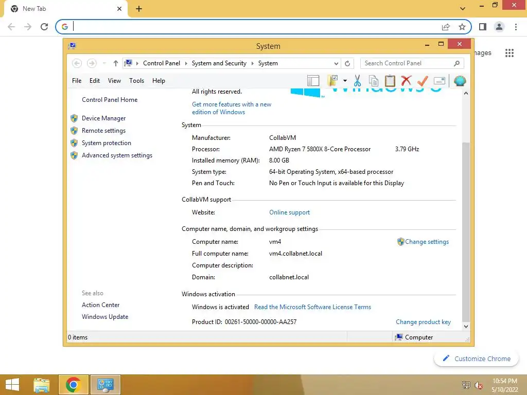
Task: Go to Control Panel Home
Action: pos(110,100)
